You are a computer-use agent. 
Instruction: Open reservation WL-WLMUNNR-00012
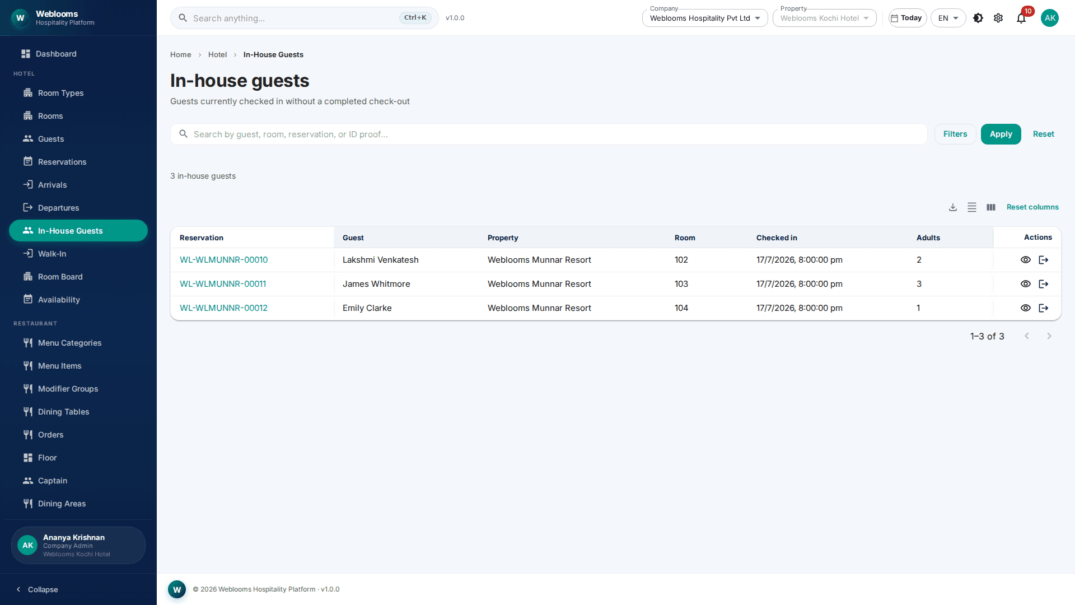(x=223, y=308)
